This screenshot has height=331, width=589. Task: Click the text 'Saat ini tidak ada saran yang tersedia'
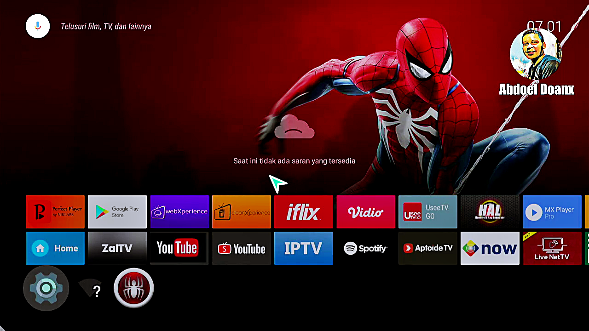[294, 161]
